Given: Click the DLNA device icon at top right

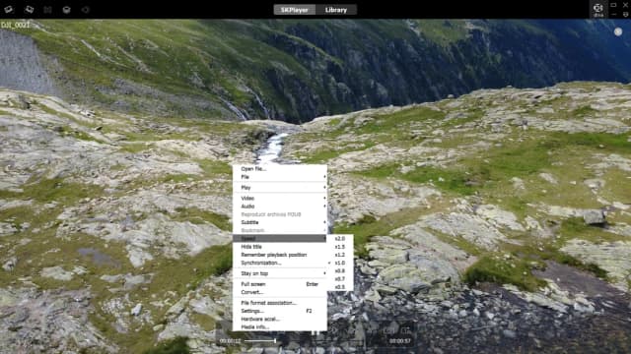Looking at the screenshot, I should [x=598, y=10].
